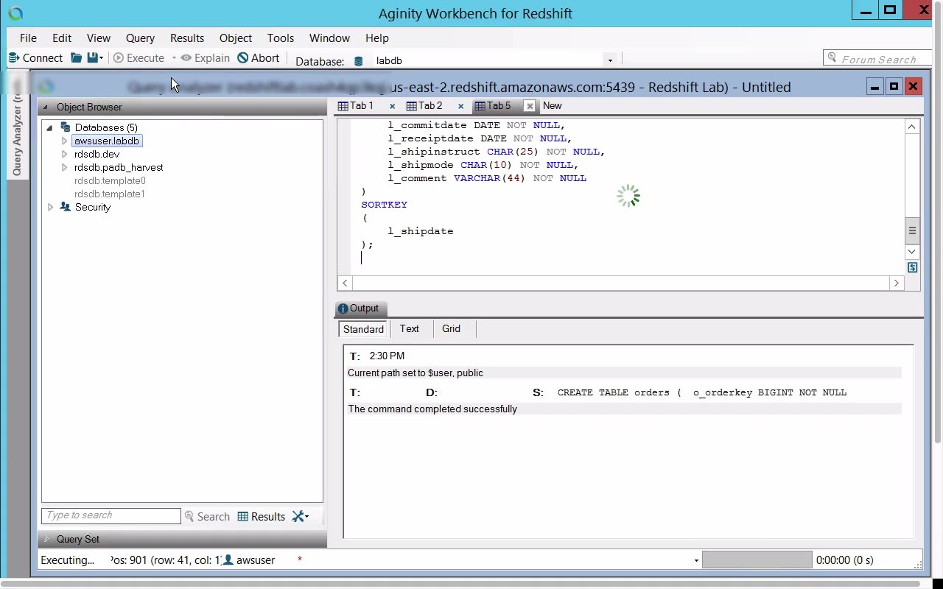Image resolution: width=943 pixels, height=589 pixels.
Task: Switch output view to Text
Action: coord(409,329)
